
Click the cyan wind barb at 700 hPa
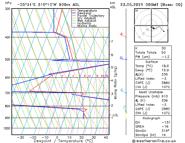click(123, 91)
